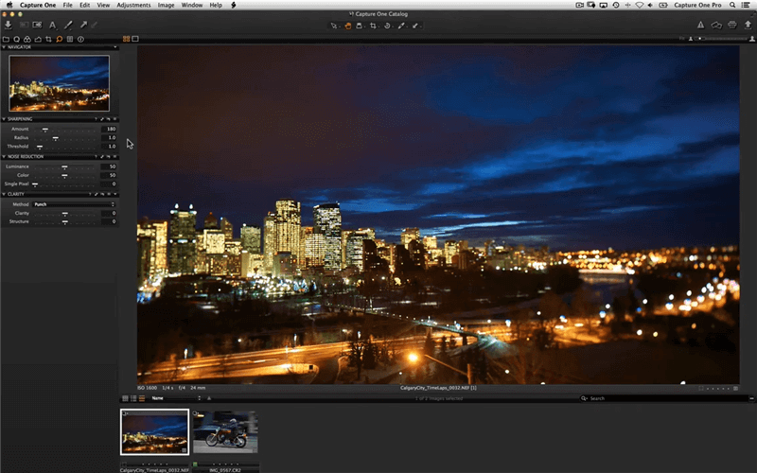Select the pointer cursor tool in center toolbar
757x473 pixels.
pyautogui.click(x=334, y=26)
